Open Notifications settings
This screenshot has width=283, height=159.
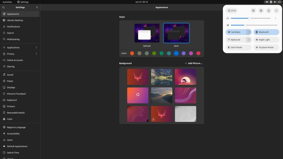coord(20,26)
